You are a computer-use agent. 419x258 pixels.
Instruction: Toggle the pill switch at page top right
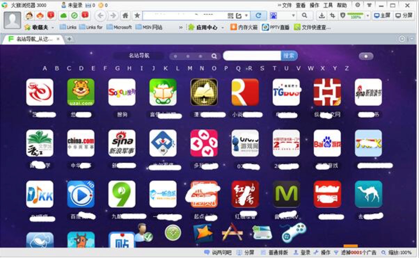[366, 56]
